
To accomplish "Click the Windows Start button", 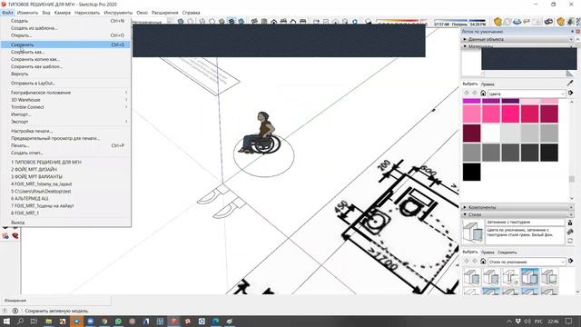I will coord(6,321).
